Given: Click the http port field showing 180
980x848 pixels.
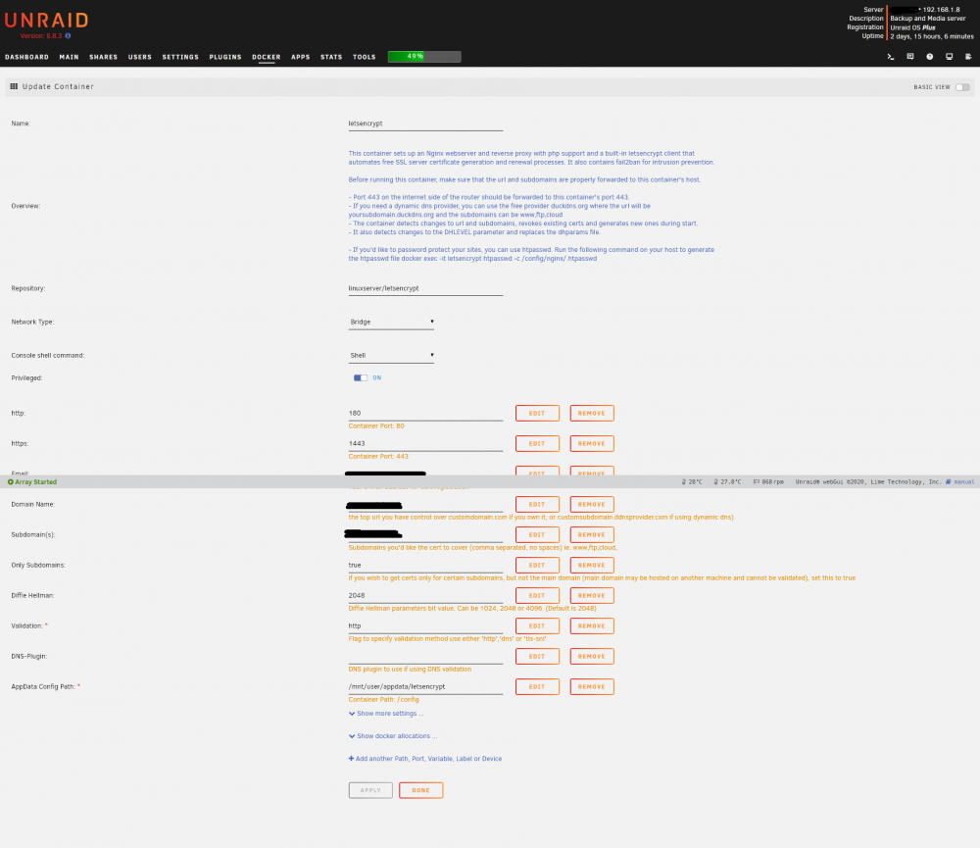Looking at the screenshot, I should (x=425, y=414).
